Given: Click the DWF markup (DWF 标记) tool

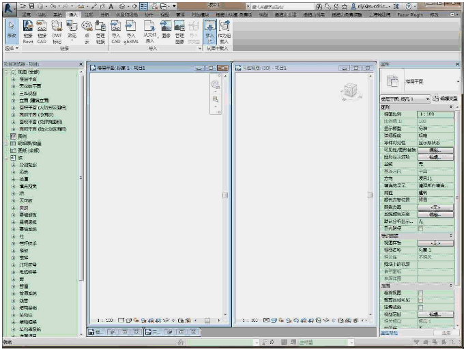Looking at the screenshot, I should coord(57,32).
